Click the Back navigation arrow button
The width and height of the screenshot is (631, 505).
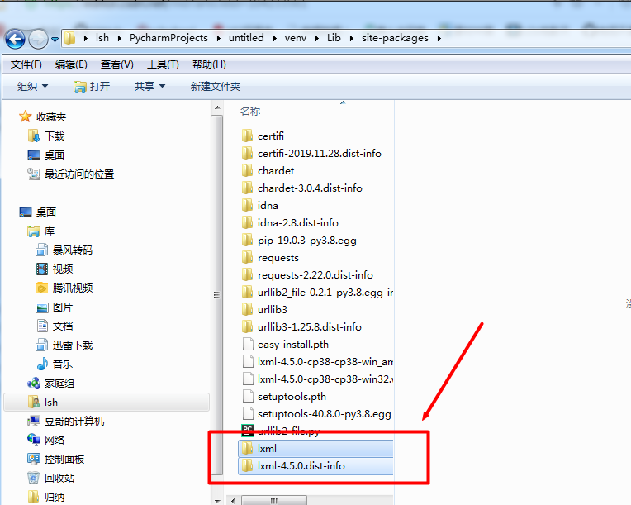point(16,39)
